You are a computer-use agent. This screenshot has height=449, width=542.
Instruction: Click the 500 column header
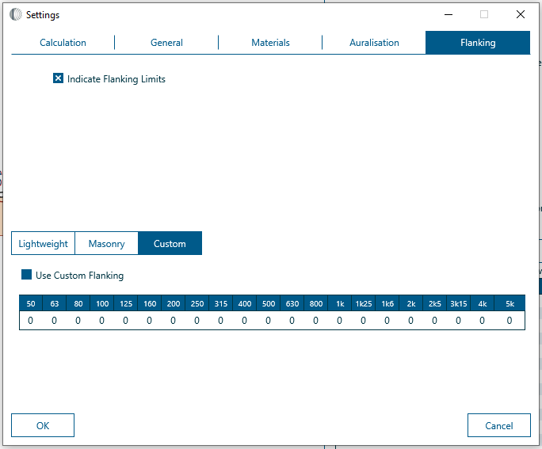coord(269,303)
